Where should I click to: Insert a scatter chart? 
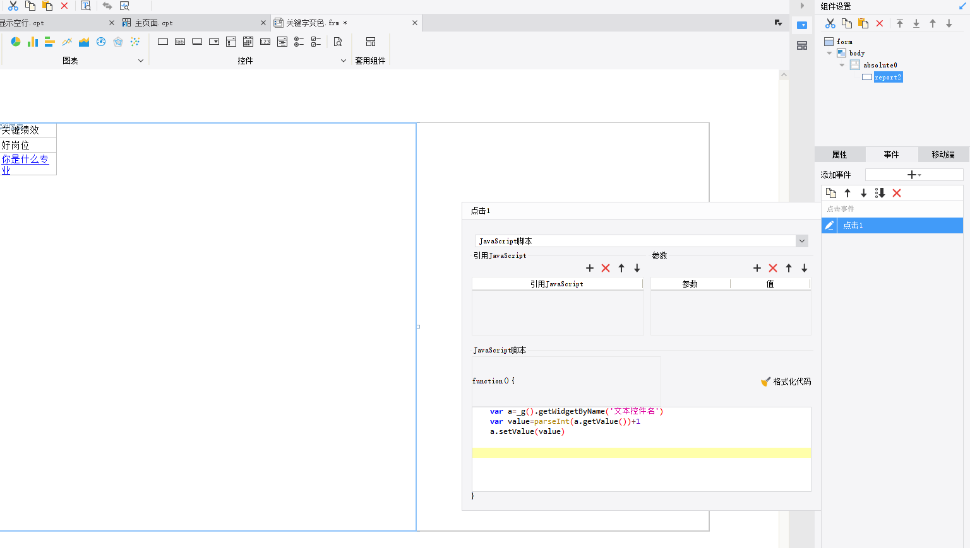[135, 42]
